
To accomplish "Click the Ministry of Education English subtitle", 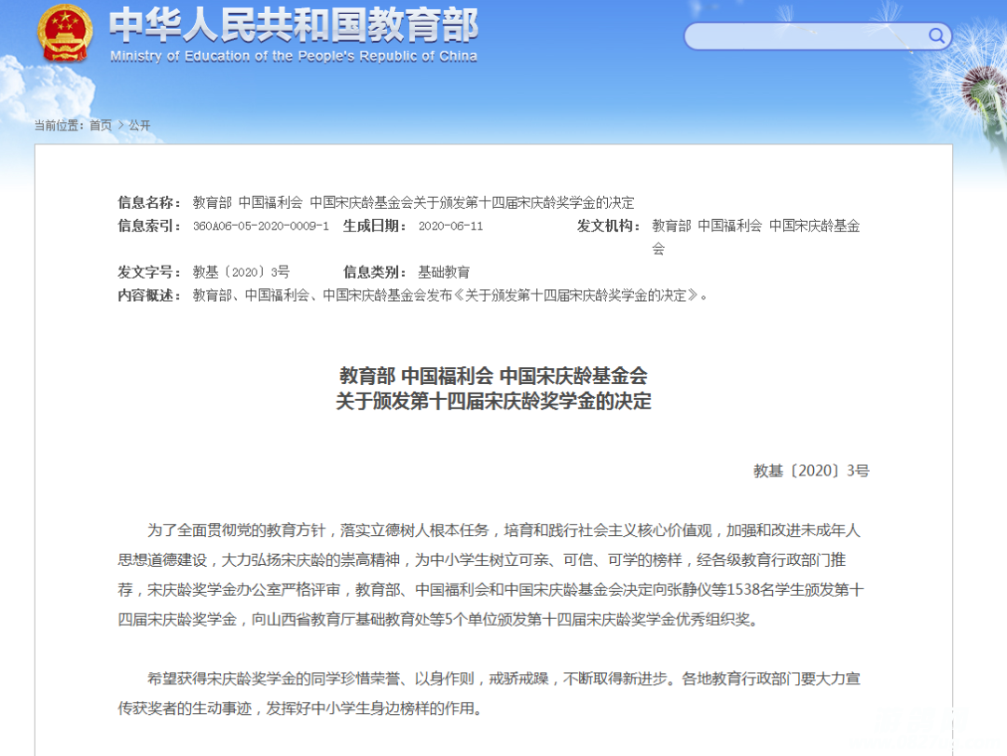I will [x=294, y=57].
